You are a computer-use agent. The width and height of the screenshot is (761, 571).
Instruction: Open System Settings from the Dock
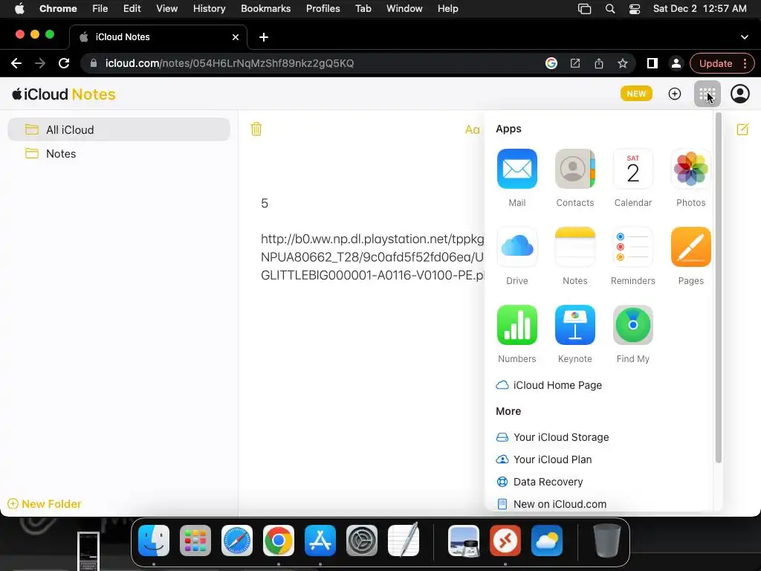pos(362,541)
